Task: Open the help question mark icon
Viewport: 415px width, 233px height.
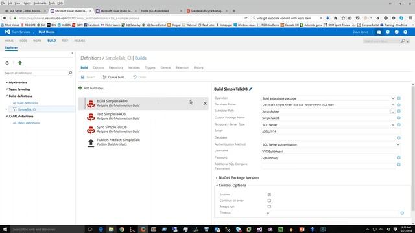Action: pyautogui.click(x=405, y=32)
